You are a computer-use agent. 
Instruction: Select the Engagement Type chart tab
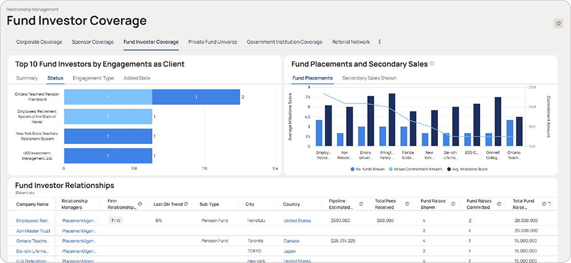[94, 78]
